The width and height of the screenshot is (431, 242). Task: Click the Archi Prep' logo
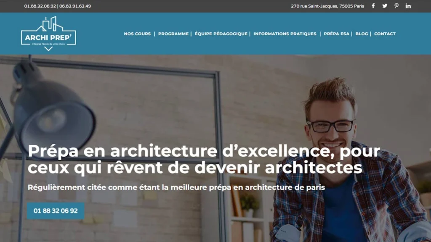pyautogui.click(x=48, y=34)
